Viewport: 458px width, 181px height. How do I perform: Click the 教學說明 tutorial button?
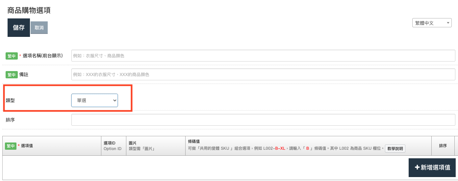[x=395, y=149]
